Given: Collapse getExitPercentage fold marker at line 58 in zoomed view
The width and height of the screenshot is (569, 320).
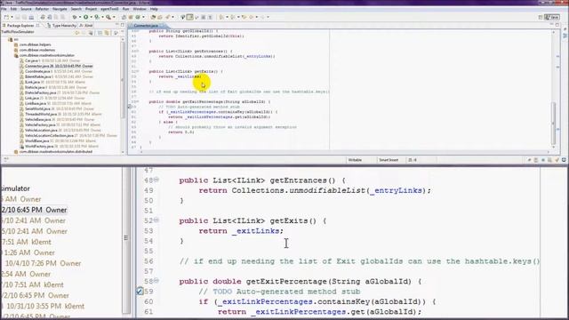Looking at the screenshot, I should pyautogui.click(x=156, y=281).
